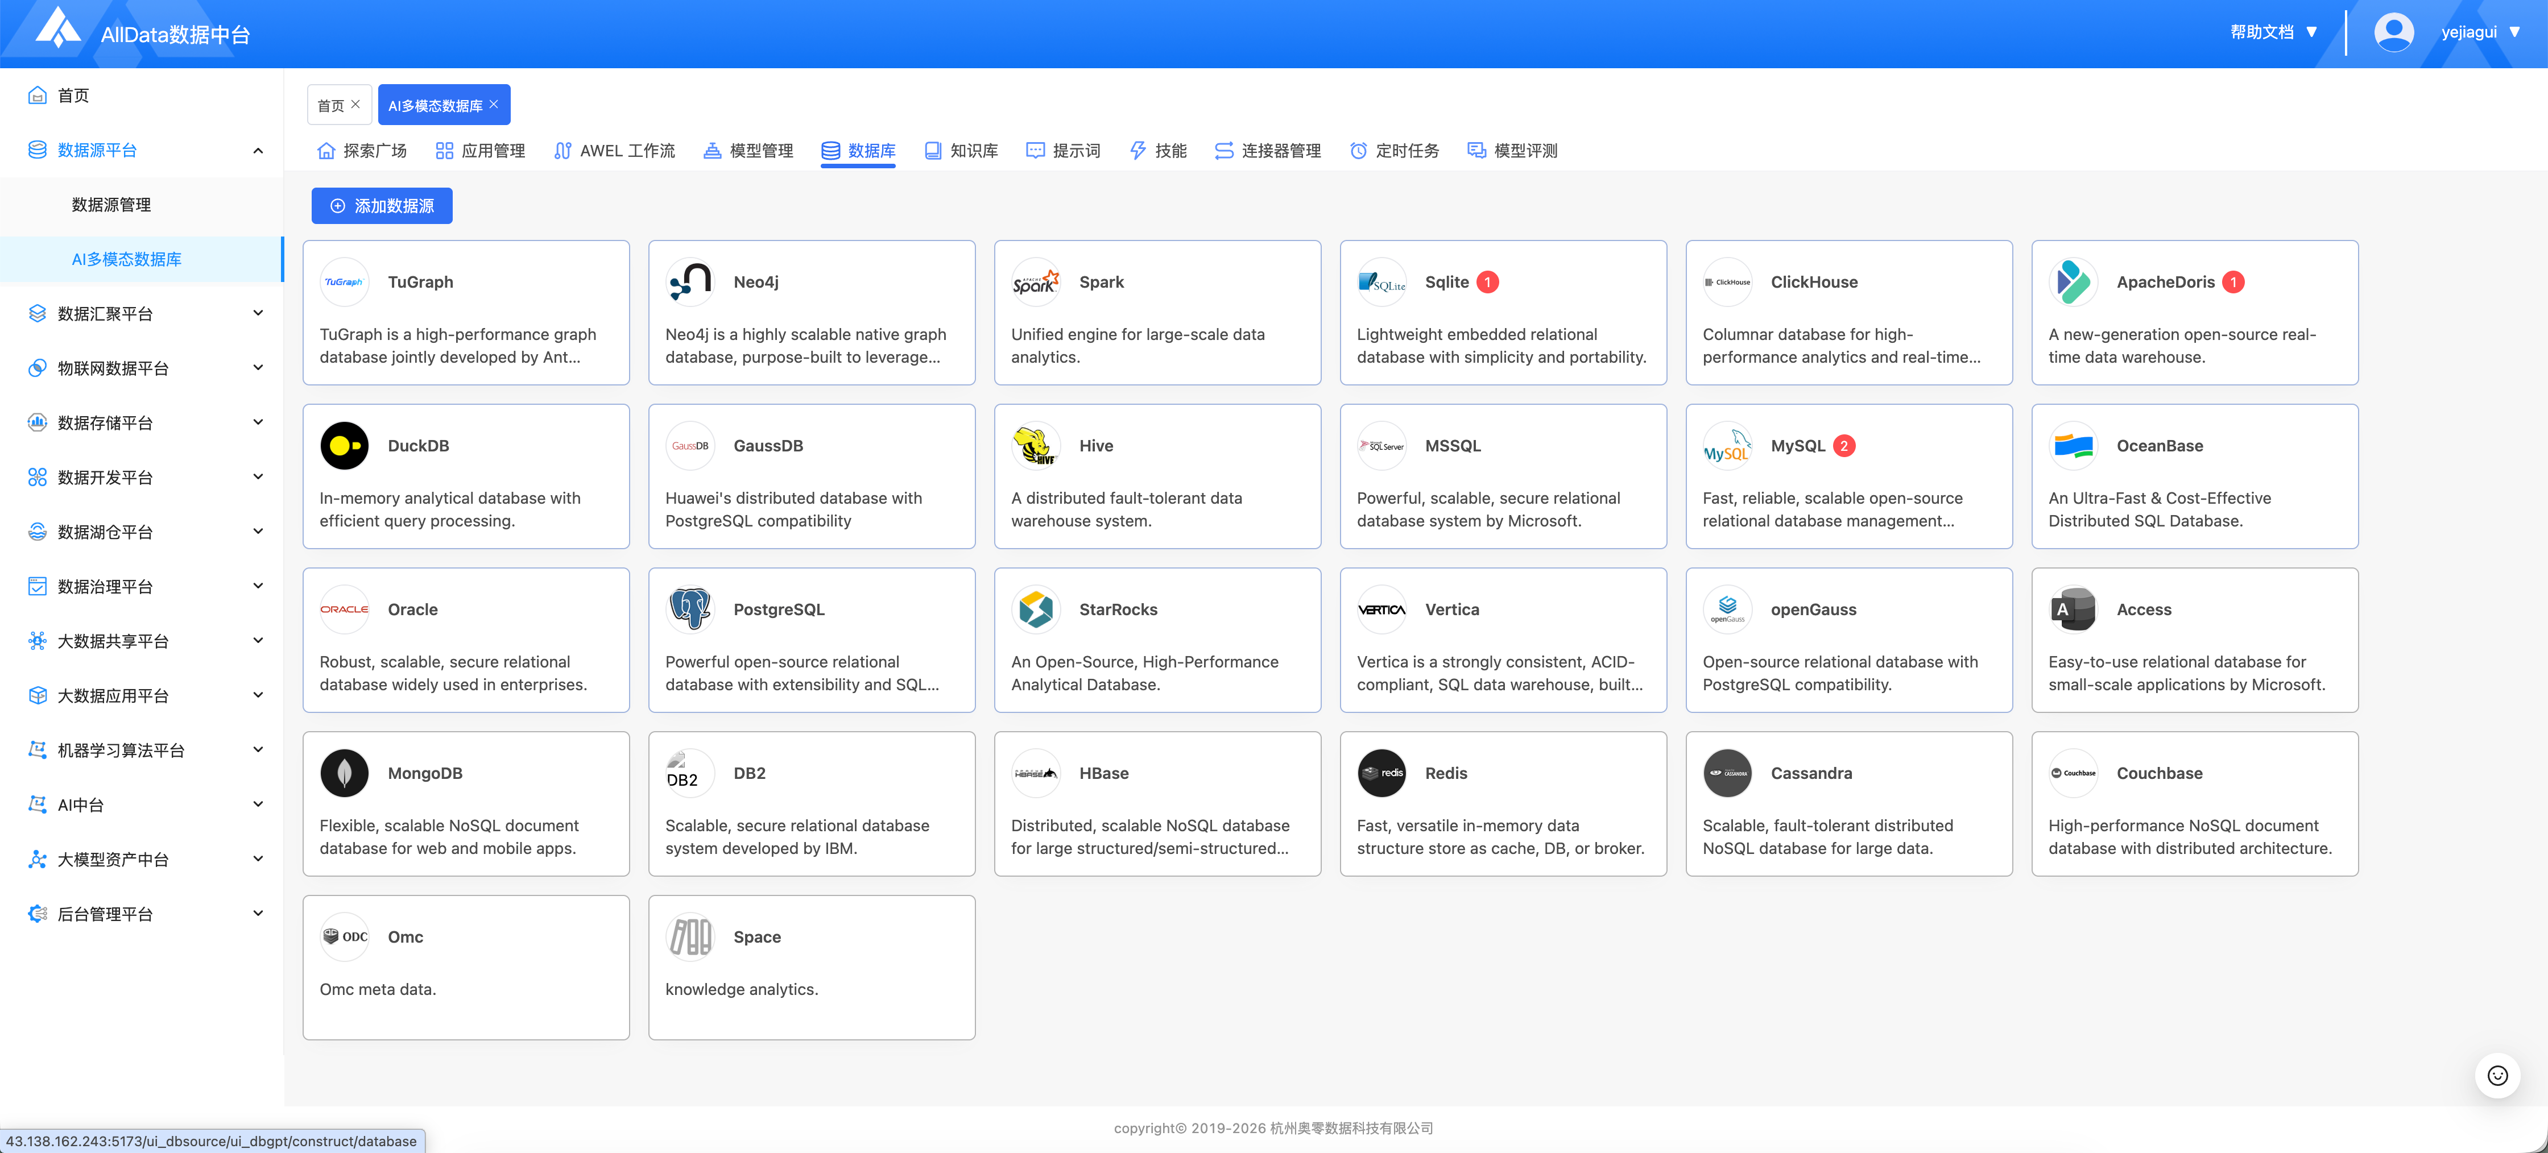
Task: Click the 添加数据源 button
Action: pyautogui.click(x=382, y=206)
